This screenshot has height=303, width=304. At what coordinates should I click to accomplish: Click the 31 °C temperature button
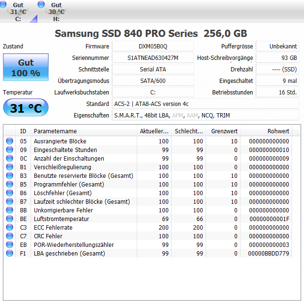pyautogui.click(x=26, y=107)
